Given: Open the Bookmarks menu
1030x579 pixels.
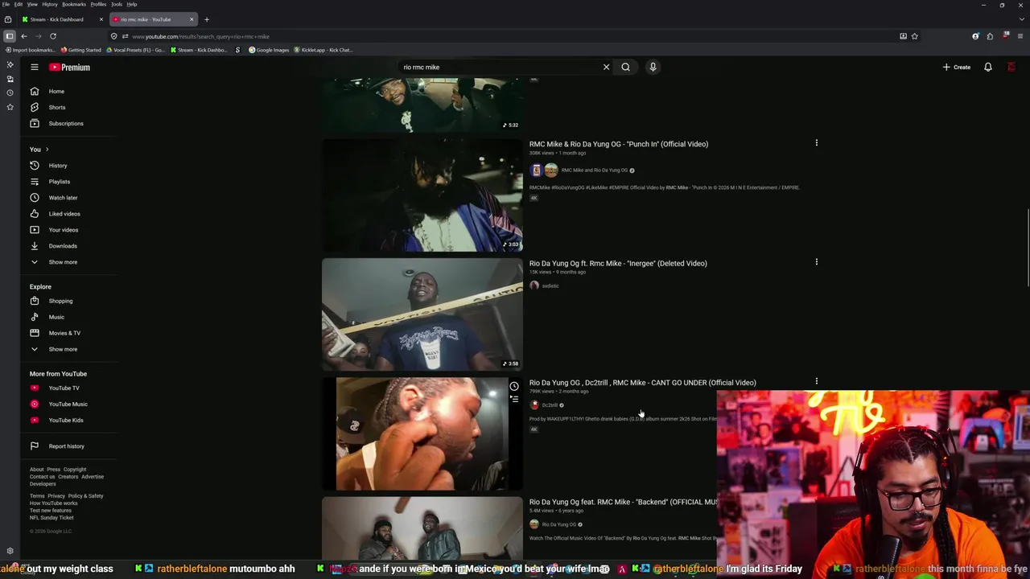Looking at the screenshot, I should [x=74, y=4].
